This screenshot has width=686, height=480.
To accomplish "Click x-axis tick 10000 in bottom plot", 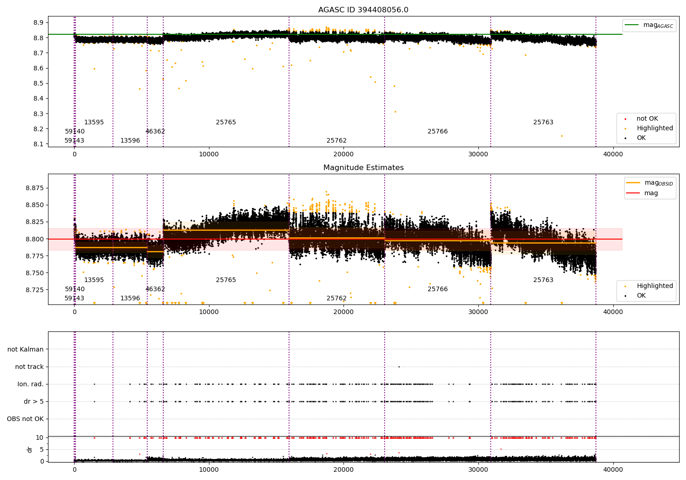I will 209,469.
